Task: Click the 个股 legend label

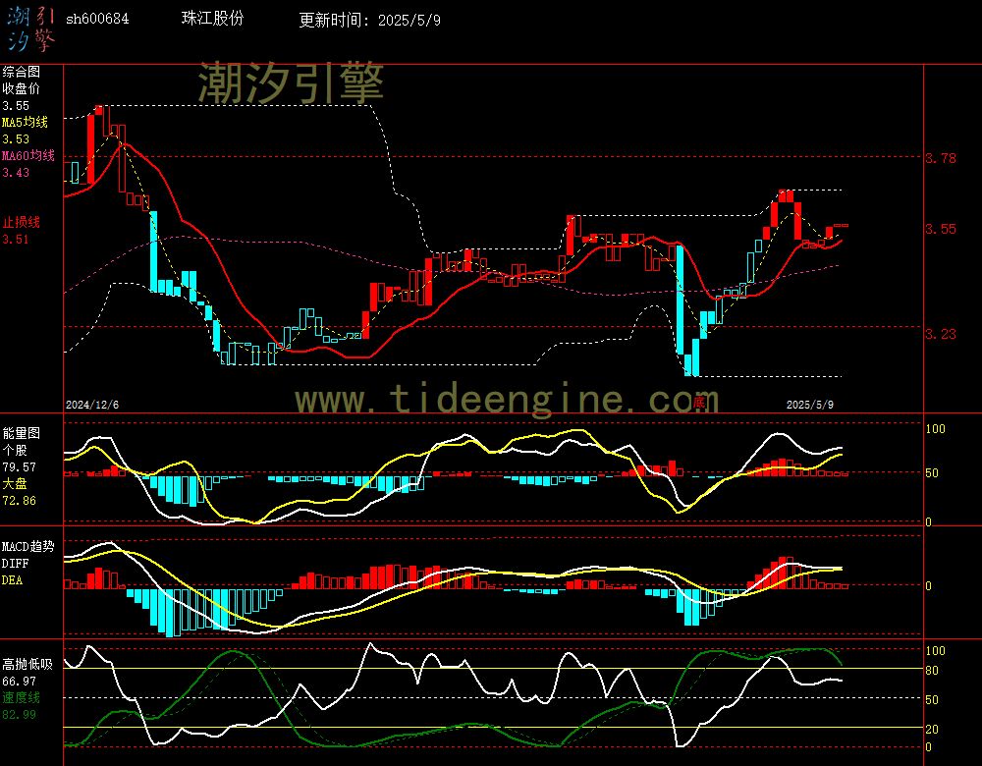Action: tap(15, 451)
